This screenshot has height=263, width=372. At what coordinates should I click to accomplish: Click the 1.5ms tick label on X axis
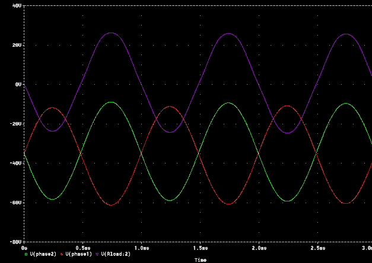coord(200,248)
